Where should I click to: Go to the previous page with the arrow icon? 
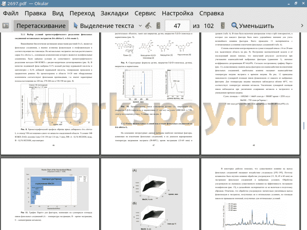158,26
